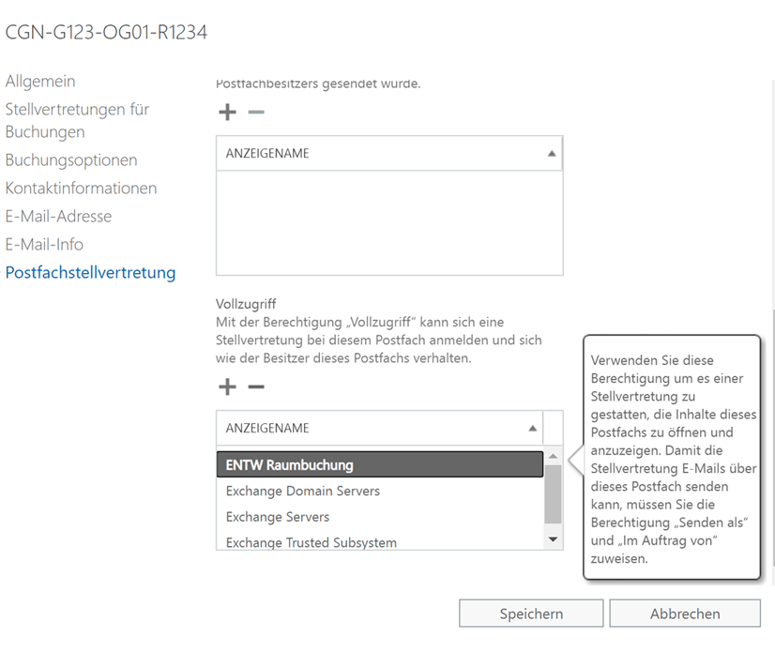This screenshot has height=652, width=775.
Task: Go to Kontaktinformationen section
Action: click(81, 189)
